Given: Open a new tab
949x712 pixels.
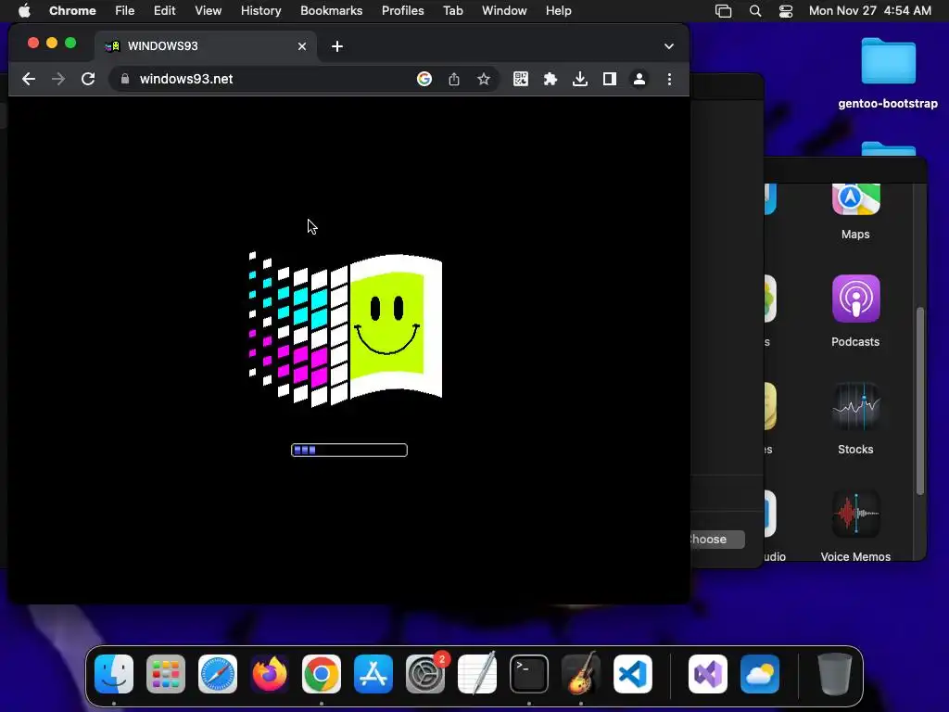Looking at the screenshot, I should pos(337,46).
